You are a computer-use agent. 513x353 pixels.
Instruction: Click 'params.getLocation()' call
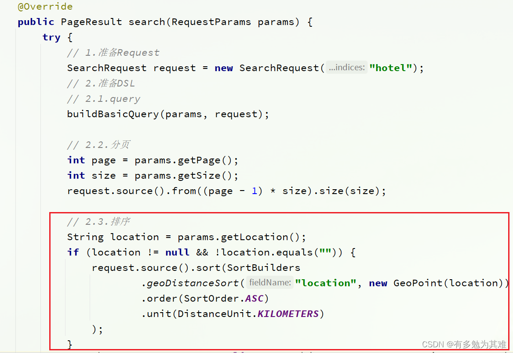tap(239, 237)
